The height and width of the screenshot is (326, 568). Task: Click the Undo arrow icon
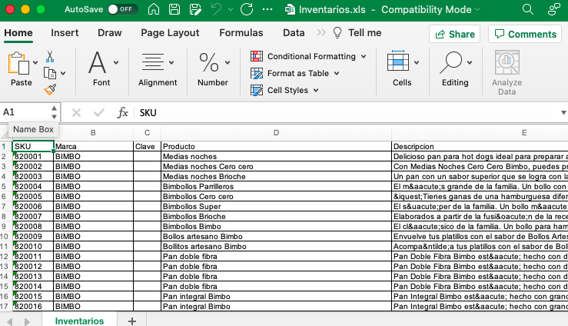[x=216, y=9]
